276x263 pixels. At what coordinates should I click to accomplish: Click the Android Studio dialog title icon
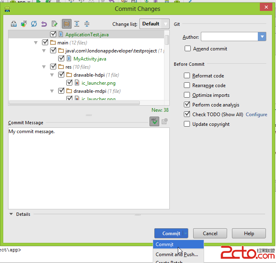point(7,9)
